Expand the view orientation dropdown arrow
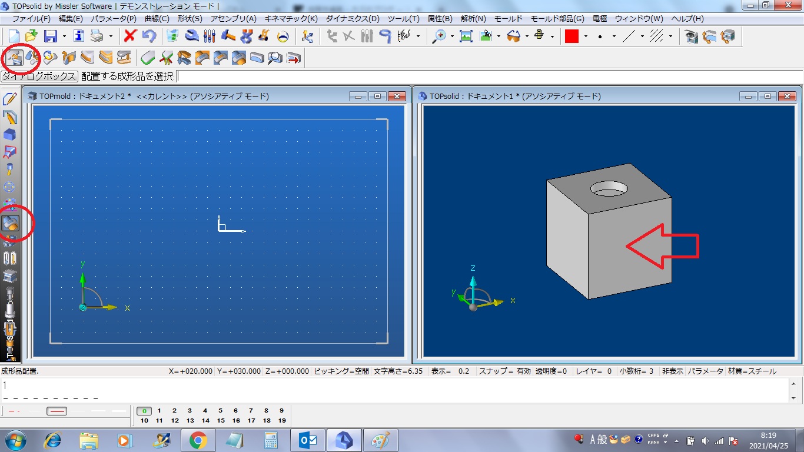 [x=499, y=36]
